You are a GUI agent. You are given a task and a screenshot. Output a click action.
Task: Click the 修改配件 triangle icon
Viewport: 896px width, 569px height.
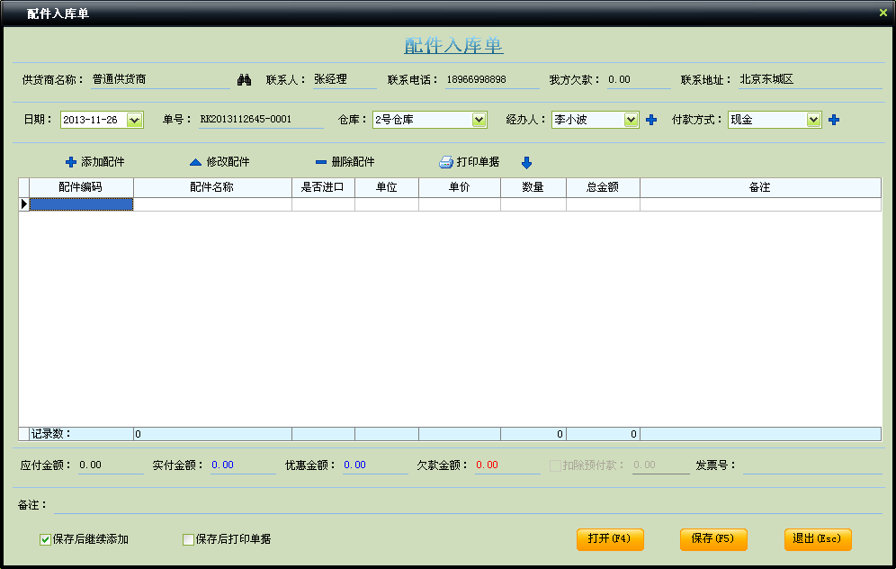195,162
